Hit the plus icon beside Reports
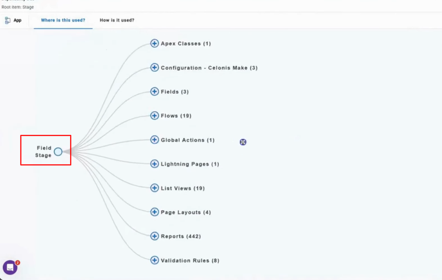The width and height of the screenshot is (442, 280). (x=154, y=236)
